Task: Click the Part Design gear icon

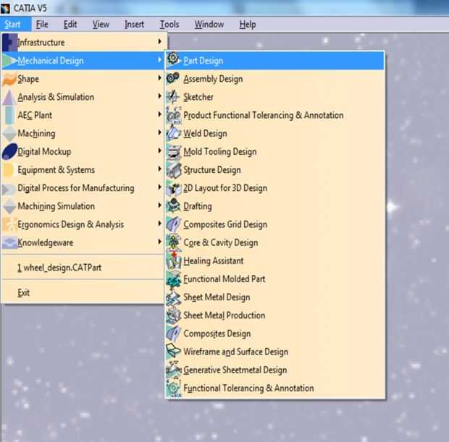Action: 173,59
